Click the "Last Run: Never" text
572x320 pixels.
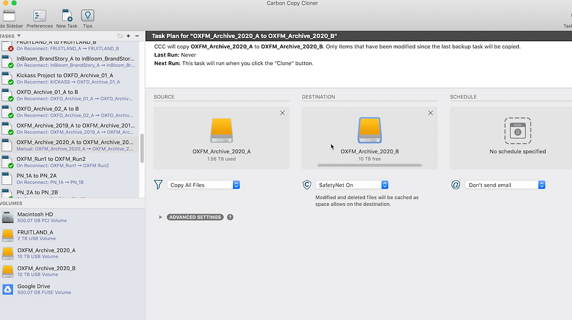coord(175,55)
